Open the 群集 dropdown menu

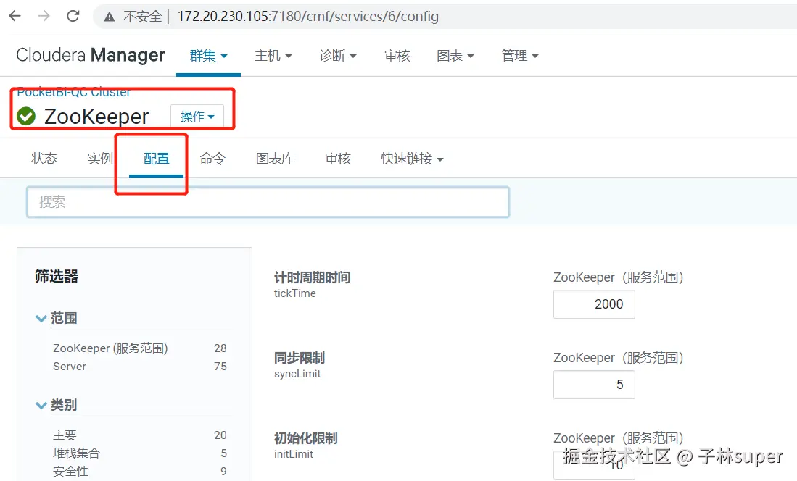pyautogui.click(x=208, y=55)
